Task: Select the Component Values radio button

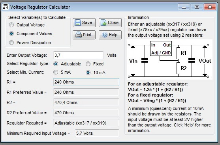Action: click(11, 33)
